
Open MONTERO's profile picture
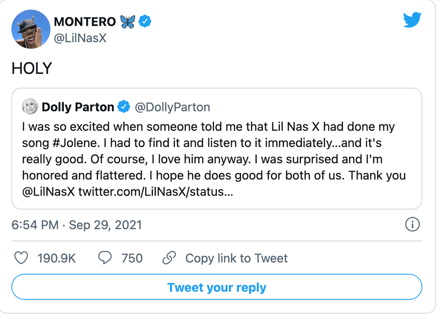31,29
